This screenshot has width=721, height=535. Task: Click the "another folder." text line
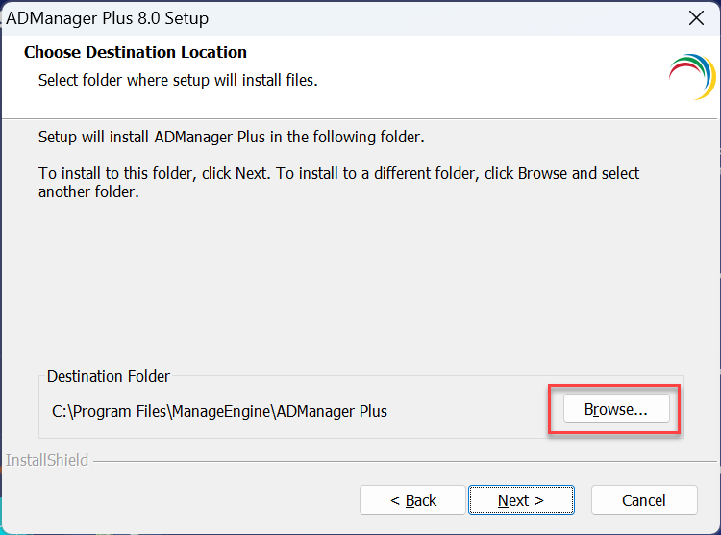88,191
